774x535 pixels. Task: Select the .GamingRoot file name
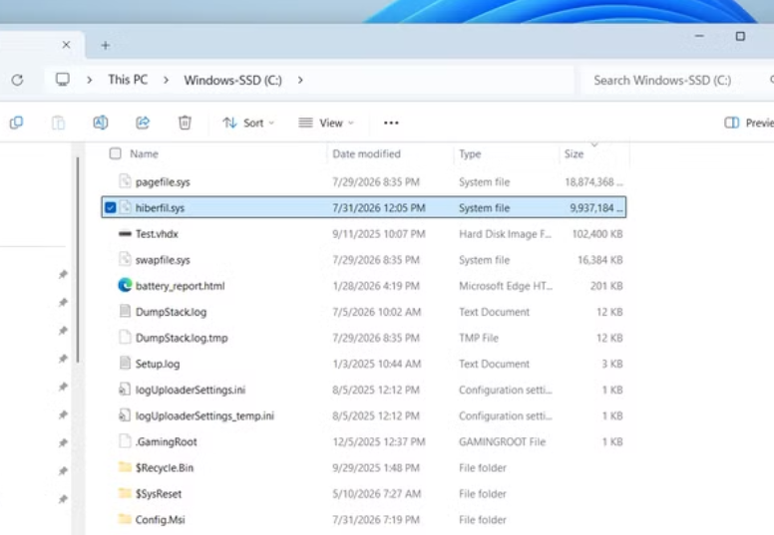coord(166,441)
